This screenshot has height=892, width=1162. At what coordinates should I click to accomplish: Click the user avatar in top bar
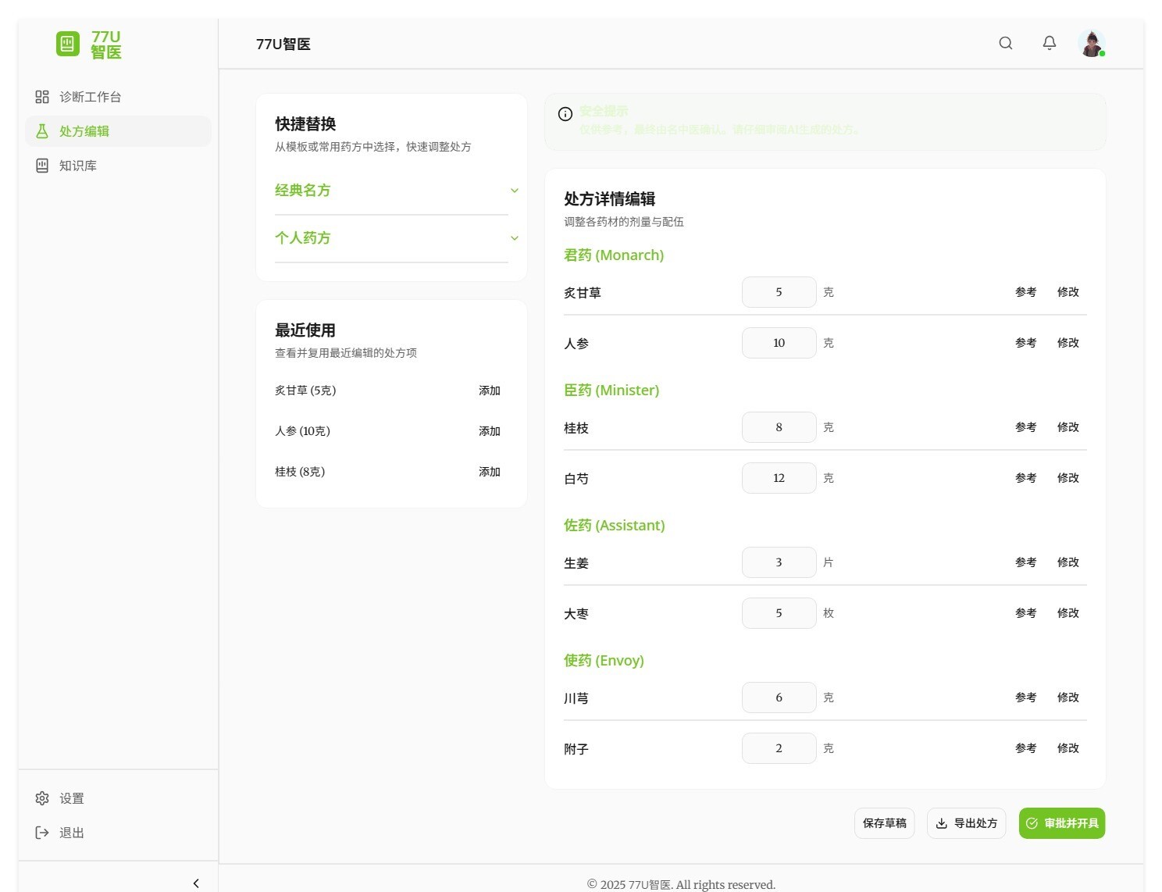click(1091, 44)
